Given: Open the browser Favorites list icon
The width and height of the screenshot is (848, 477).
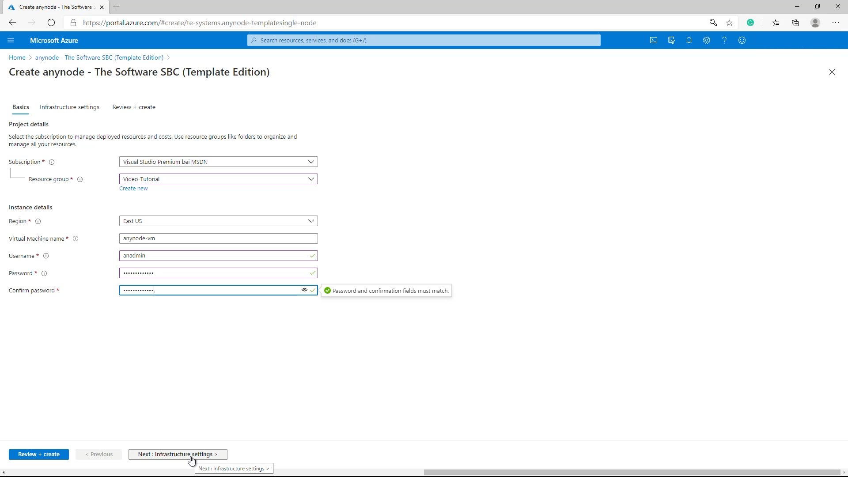Looking at the screenshot, I should 776,23.
